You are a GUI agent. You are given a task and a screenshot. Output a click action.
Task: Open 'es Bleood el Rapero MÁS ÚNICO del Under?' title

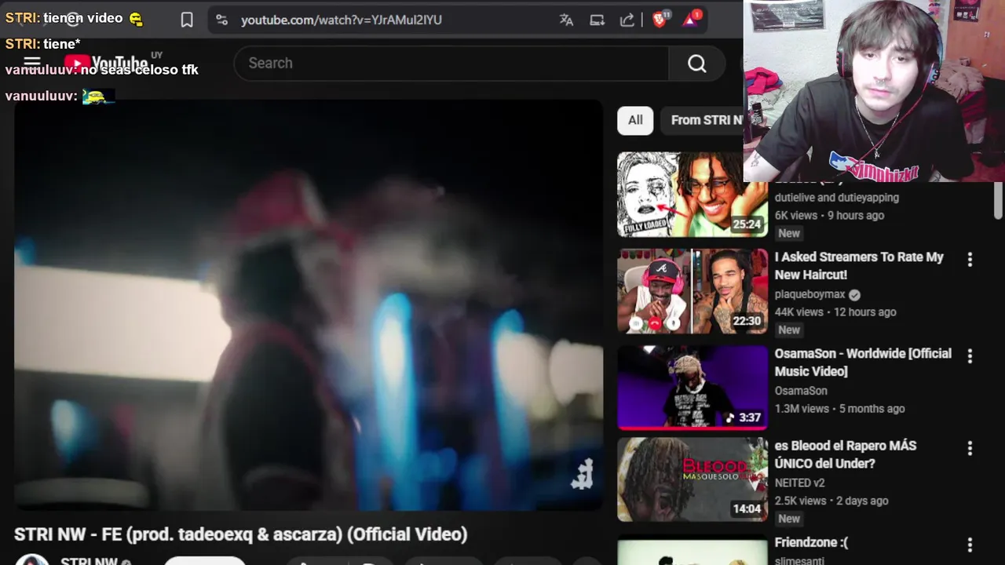(846, 454)
